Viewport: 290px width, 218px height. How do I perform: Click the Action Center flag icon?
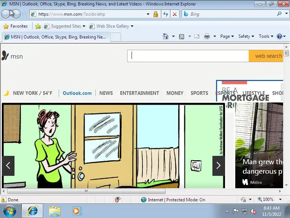[236, 211]
